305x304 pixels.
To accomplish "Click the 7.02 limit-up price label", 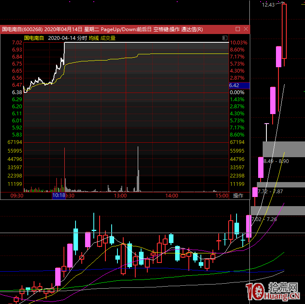I will (17, 43).
